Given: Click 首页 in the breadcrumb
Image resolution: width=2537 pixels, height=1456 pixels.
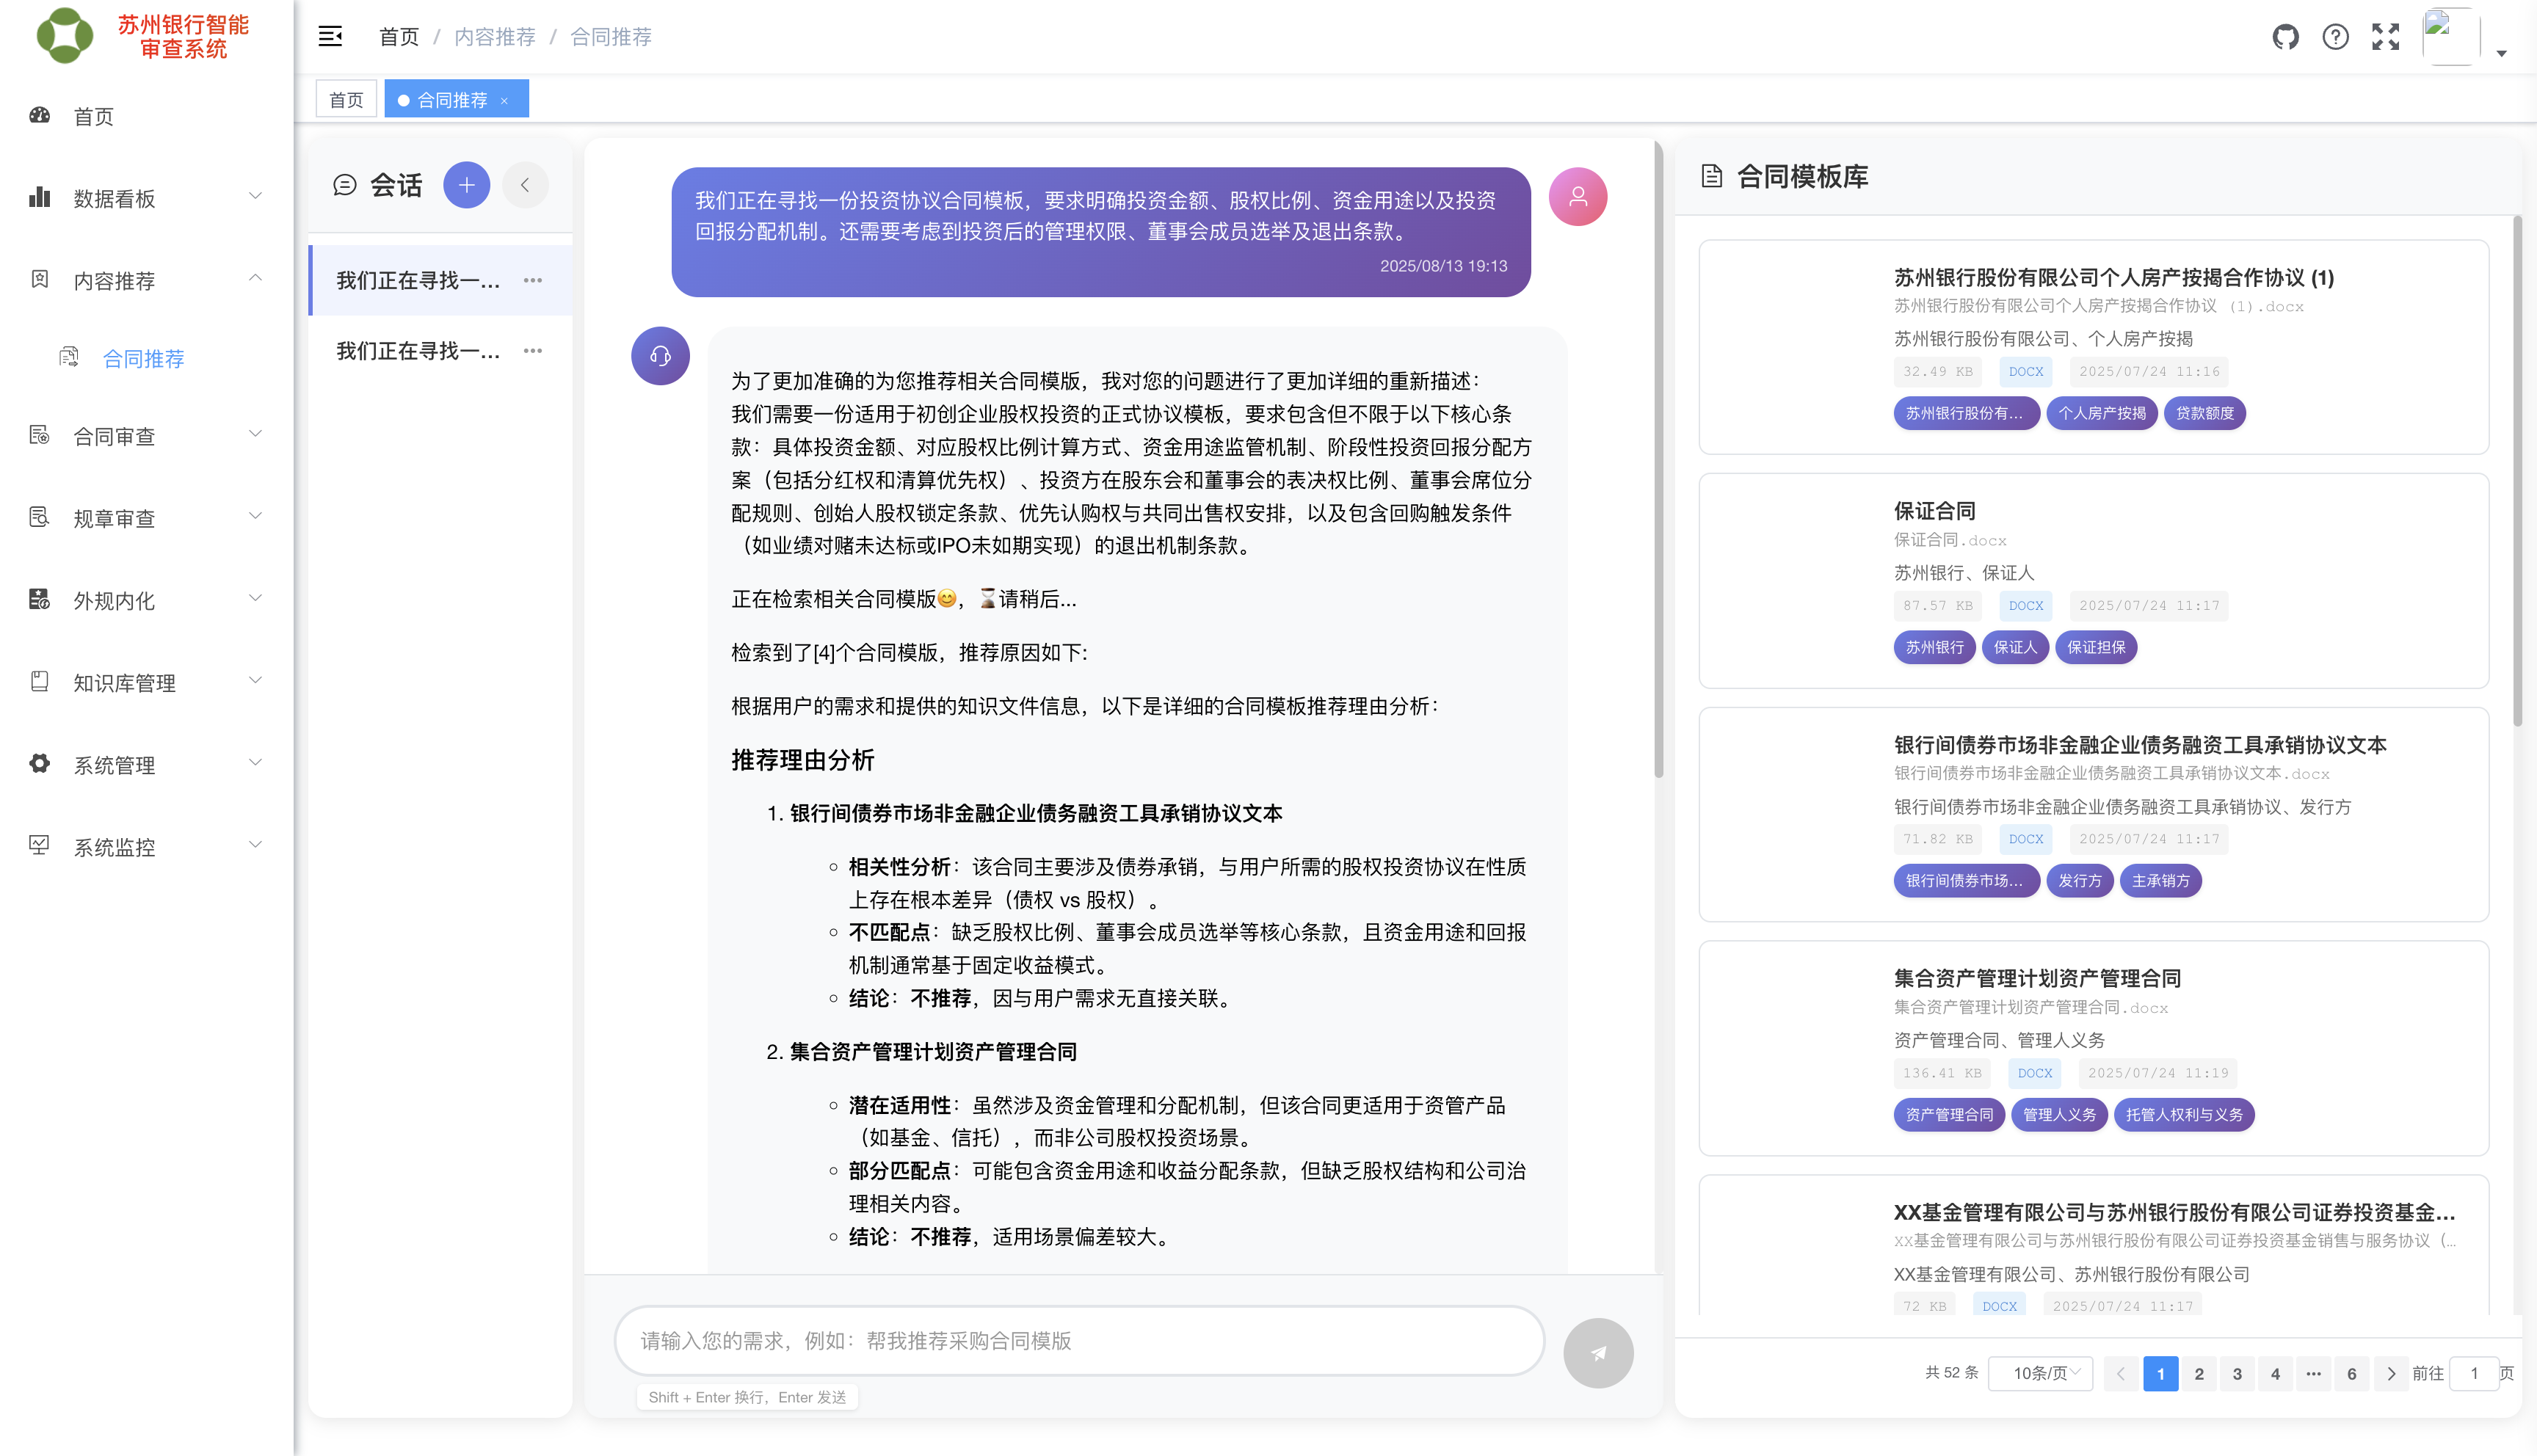Looking at the screenshot, I should click(x=399, y=37).
